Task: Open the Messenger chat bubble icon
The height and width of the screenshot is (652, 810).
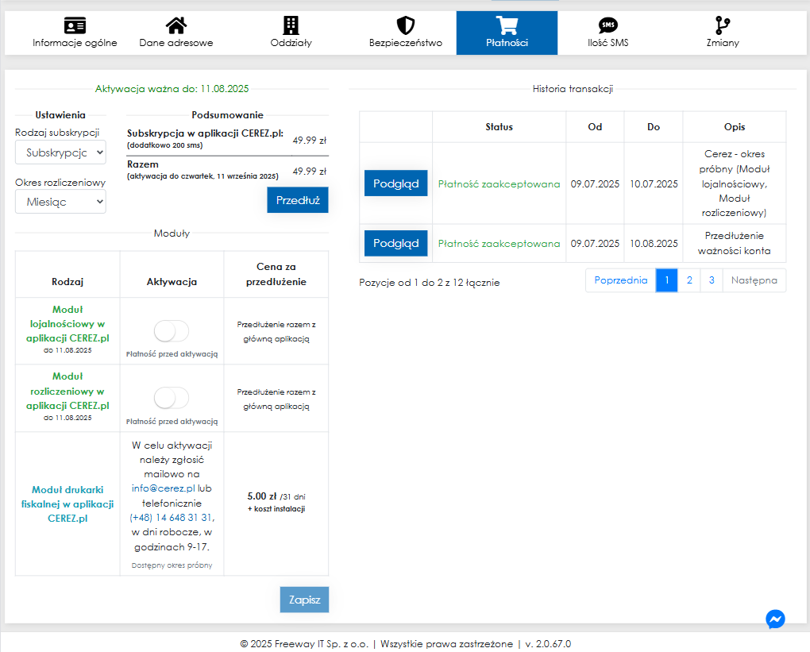Action: tap(776, 619)
